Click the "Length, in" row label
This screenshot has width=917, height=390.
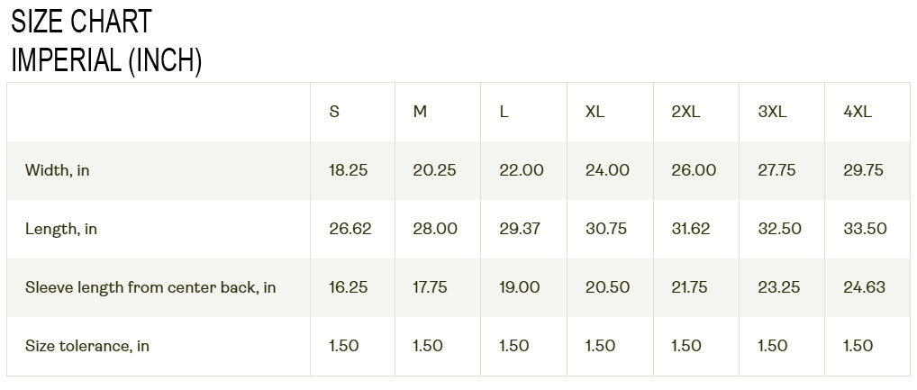[61, 229]
